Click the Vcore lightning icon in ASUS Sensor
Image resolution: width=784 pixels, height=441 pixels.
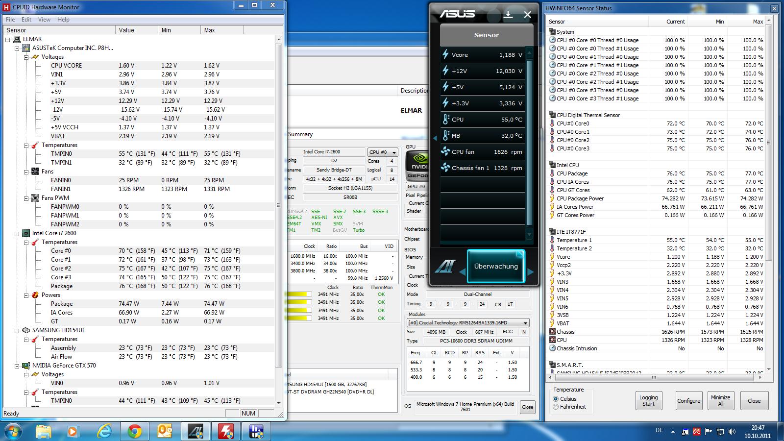point(445,55)
